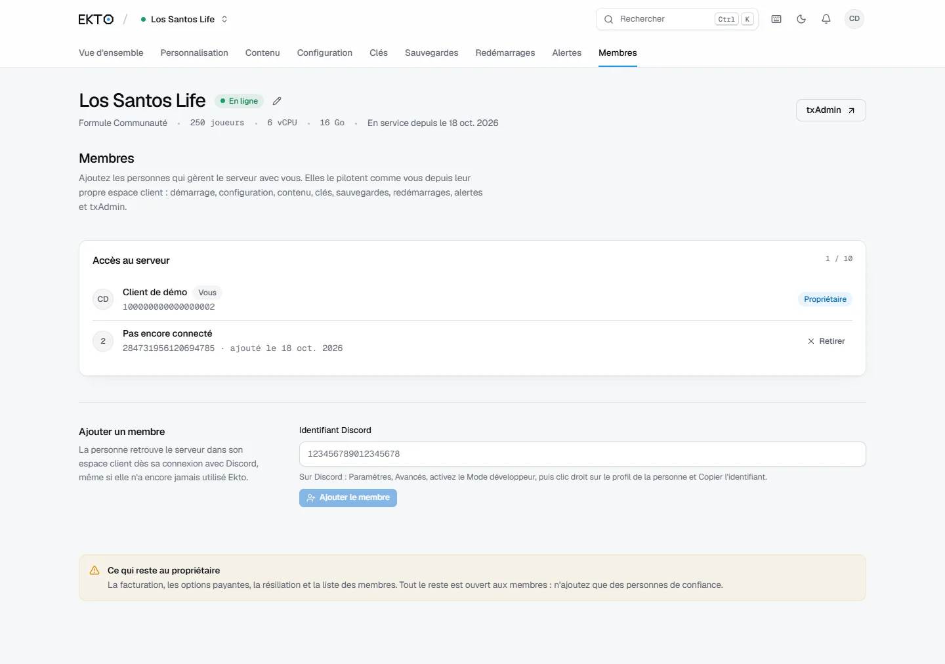945x664 pixels.
Task: Remove the not-yet-connected member with Retirer
Action: point(827,341)
